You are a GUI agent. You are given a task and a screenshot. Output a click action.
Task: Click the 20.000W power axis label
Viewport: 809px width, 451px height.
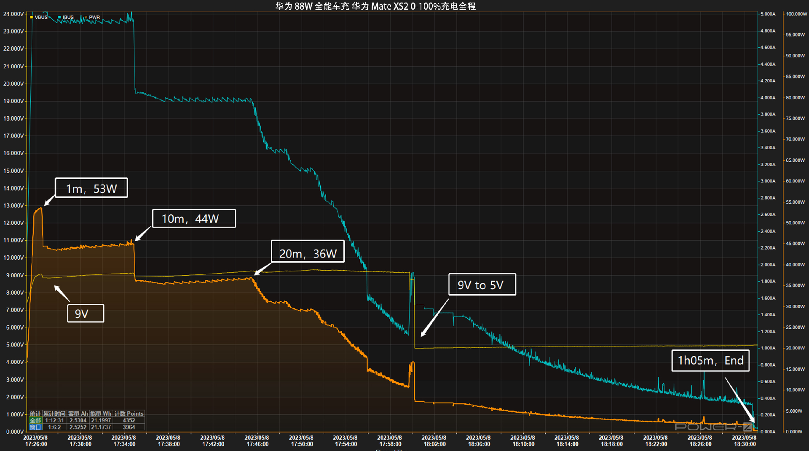point(796,348)
